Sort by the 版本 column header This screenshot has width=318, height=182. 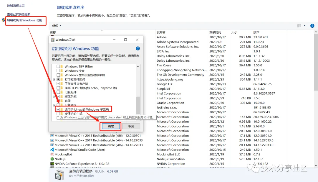(269, 32)
